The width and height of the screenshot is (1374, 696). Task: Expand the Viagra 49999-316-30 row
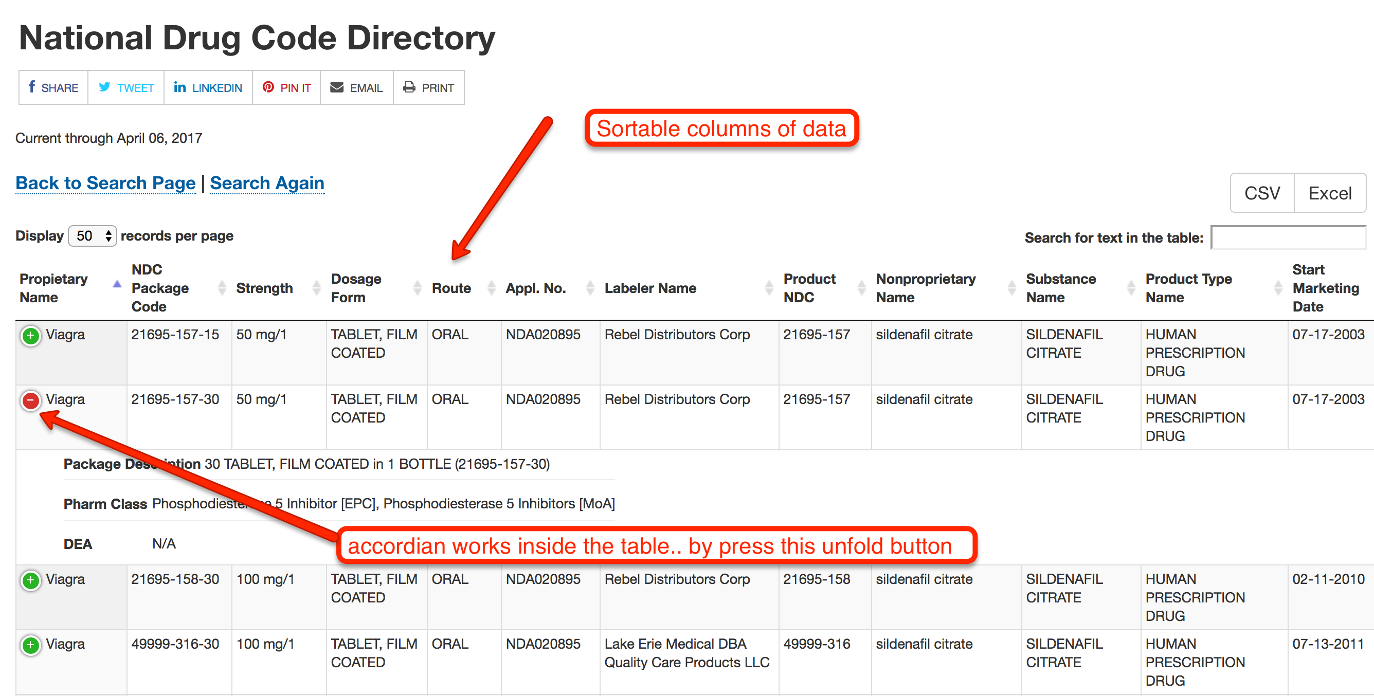click(31, 645)
